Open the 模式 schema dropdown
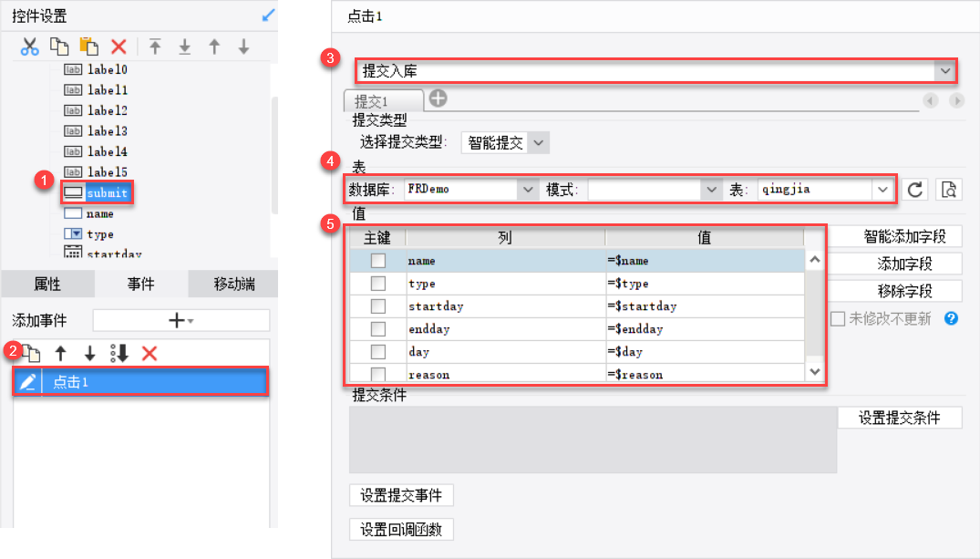Image resolution: width=980 pixels, height=559 pixels. click(x=711, y=190)
